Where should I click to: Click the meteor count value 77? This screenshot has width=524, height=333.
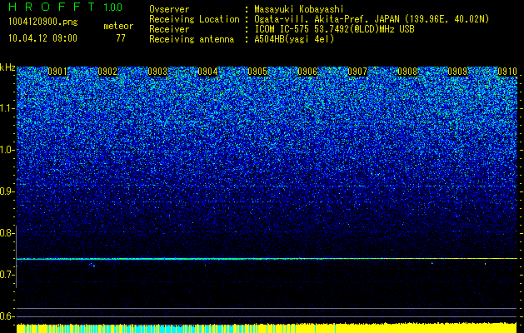[x=121, y=38]
